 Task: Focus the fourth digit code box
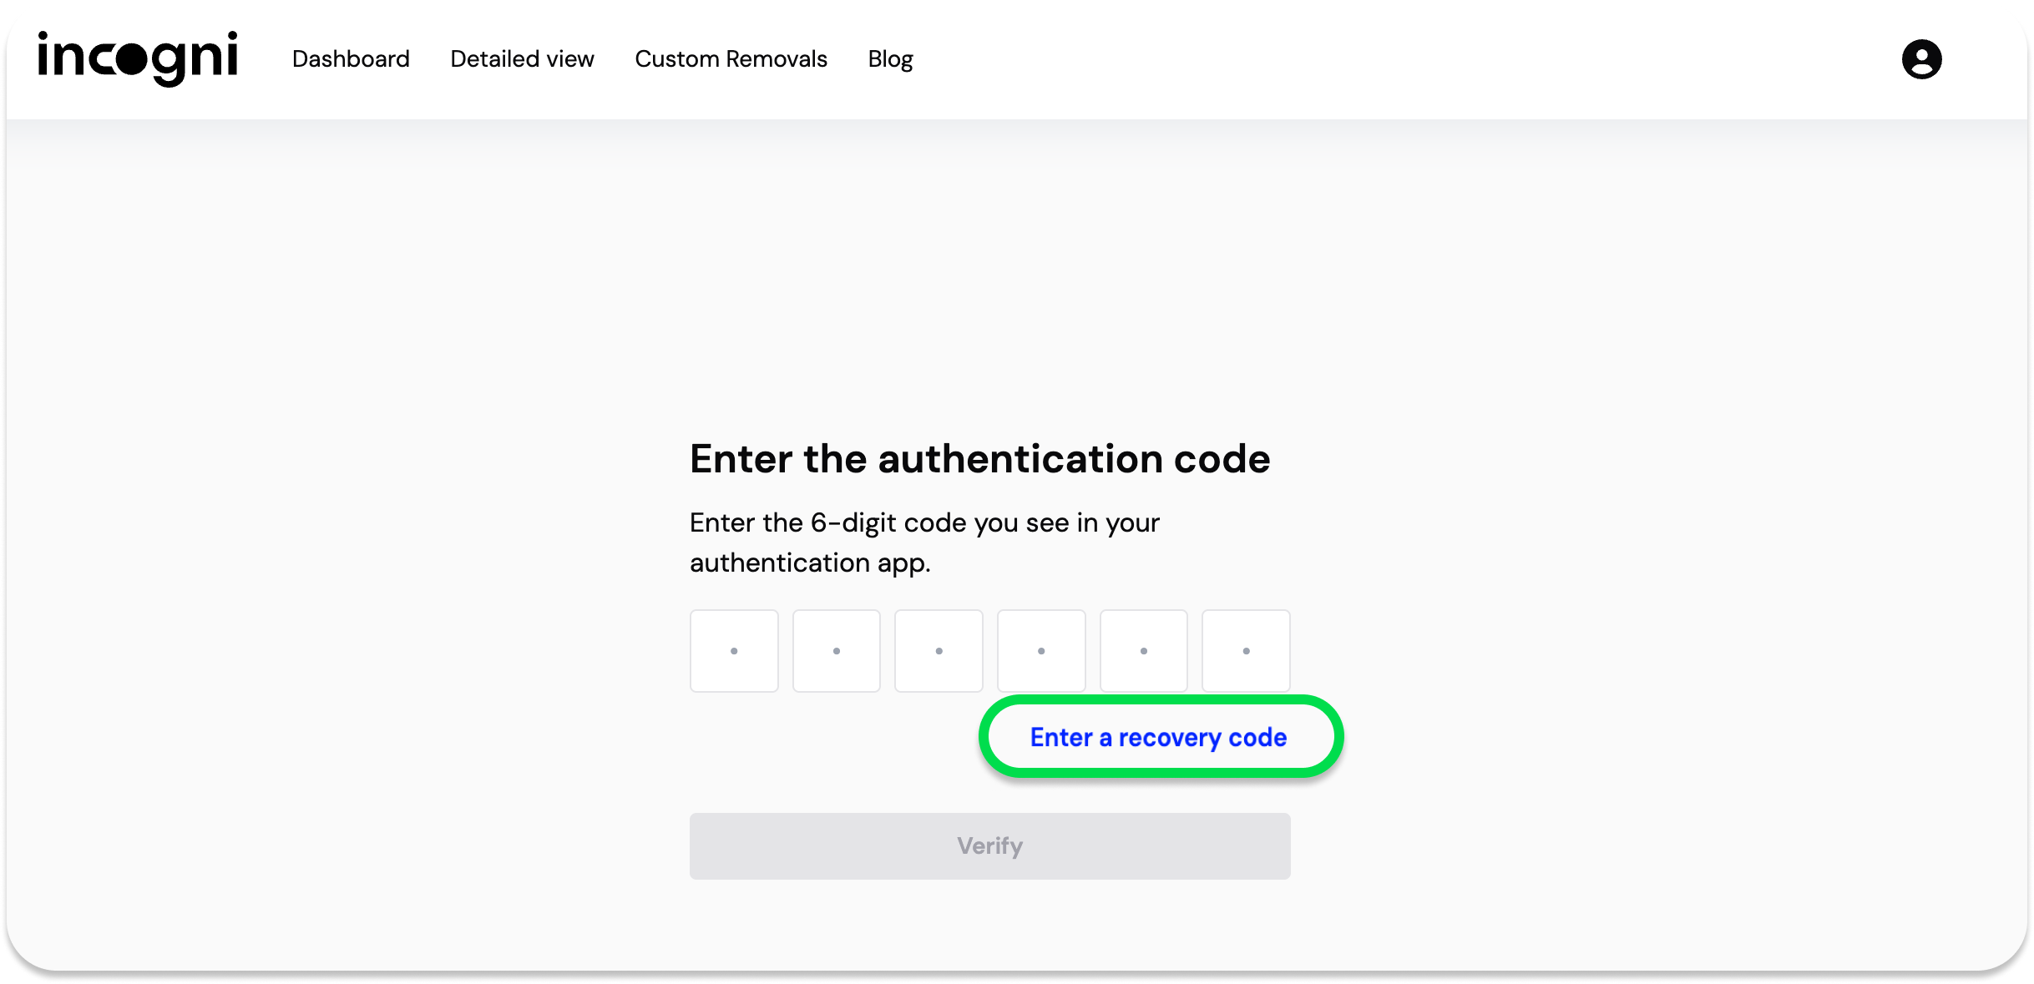(1041, 651)
